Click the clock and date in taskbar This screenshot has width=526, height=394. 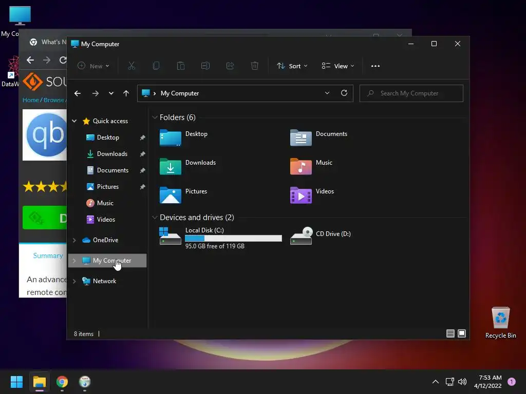pyautogui.click(x=488, y=382)
